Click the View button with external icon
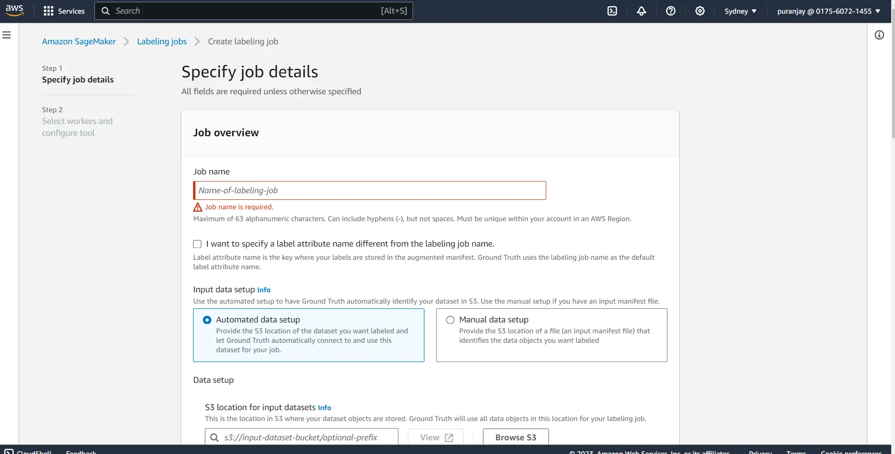 click(x=436, y=437)
